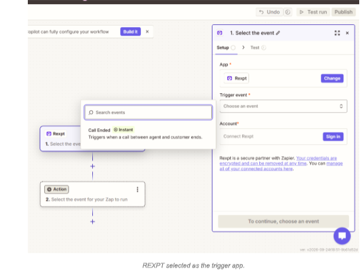This screenshot has height=270, width=361.
Task: Open Action step three-dot menu
Action: [137, 189]
